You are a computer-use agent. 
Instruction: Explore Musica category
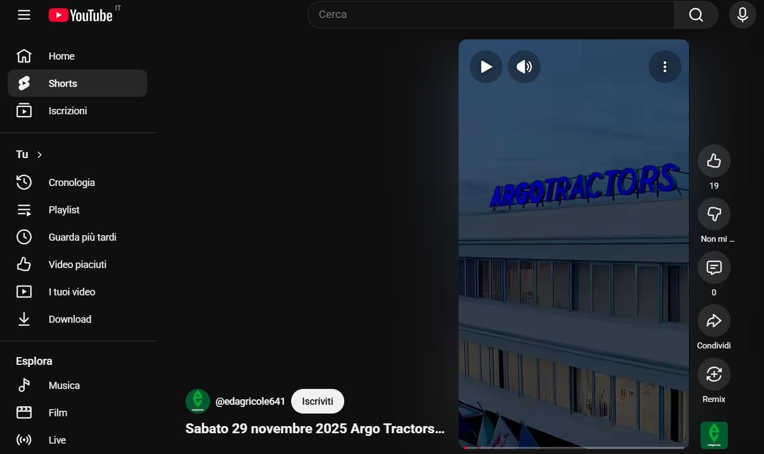point(77,385)
